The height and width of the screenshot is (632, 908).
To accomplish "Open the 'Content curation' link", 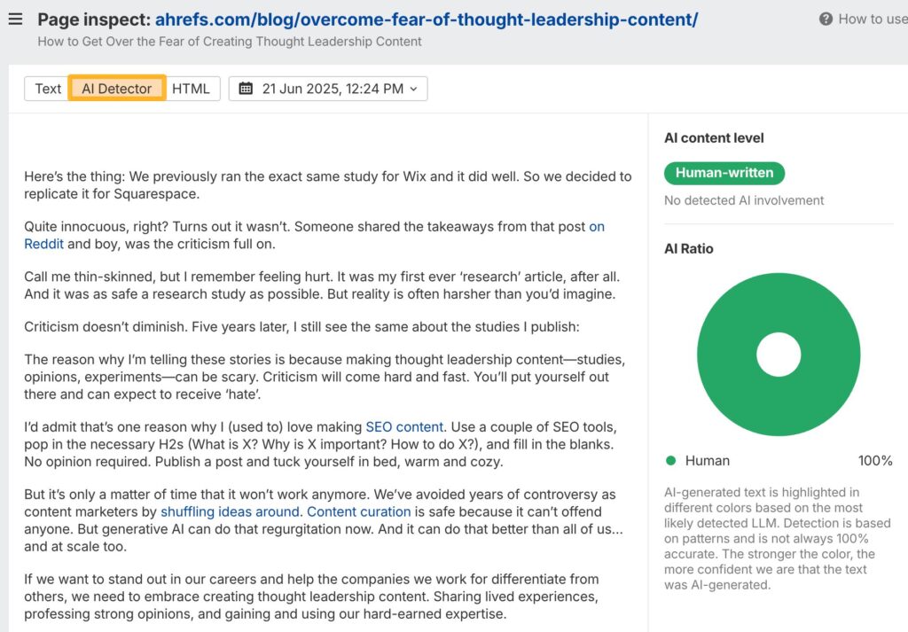I will click(358, 511).
